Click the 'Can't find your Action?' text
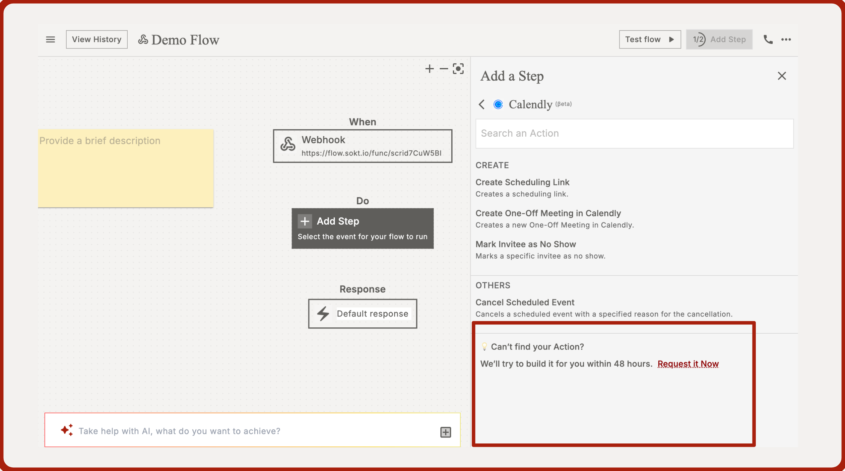This screenshot has height=471, width=845. (x=537, y=347)
